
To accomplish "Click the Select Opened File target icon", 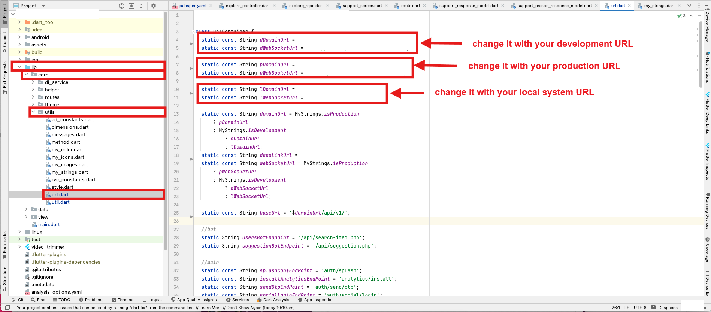I will click(x=122, y=6).
